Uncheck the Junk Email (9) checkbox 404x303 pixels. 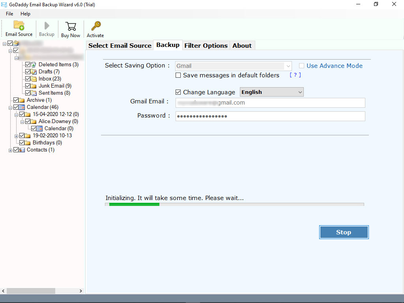tap(28, 86)
